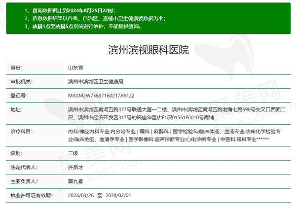Click the 审批机关 label

click(22, 81)
